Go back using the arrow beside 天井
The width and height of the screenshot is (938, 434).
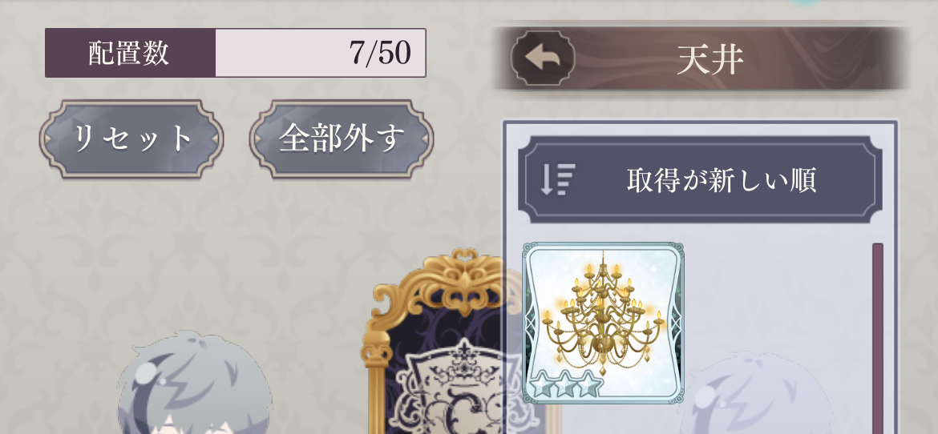pyautogui.click(x=543, y=58)
